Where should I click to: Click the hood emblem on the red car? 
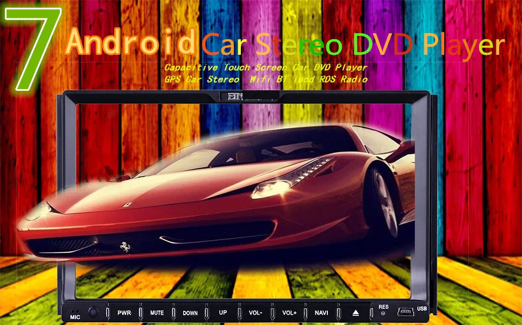(x=127, y=204)
